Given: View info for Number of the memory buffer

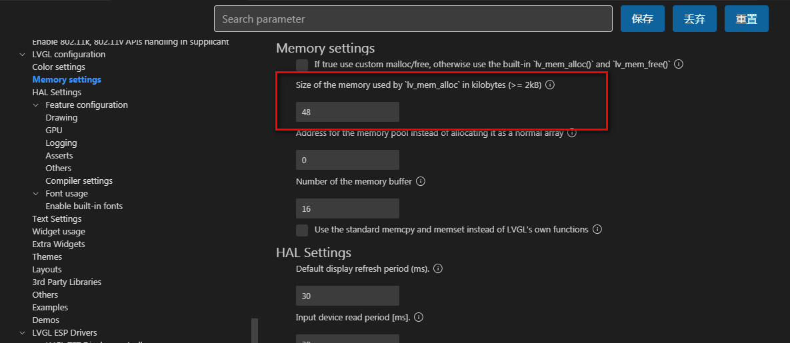Looking at the screenshot, I should click(x=421, y=181).
